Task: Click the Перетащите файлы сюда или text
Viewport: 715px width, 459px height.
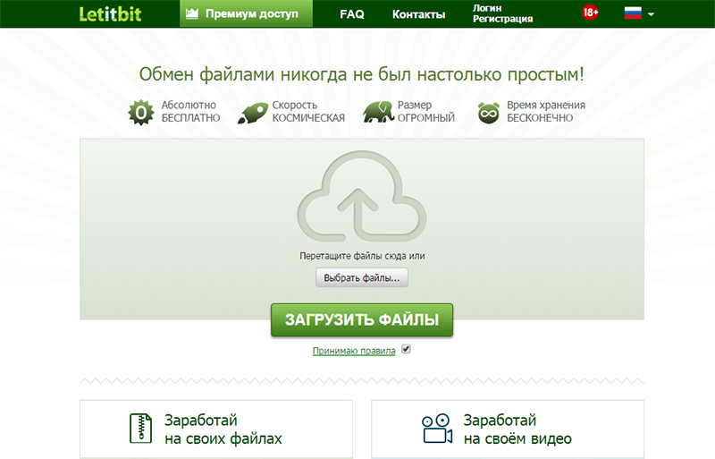Action: [362, 256]
